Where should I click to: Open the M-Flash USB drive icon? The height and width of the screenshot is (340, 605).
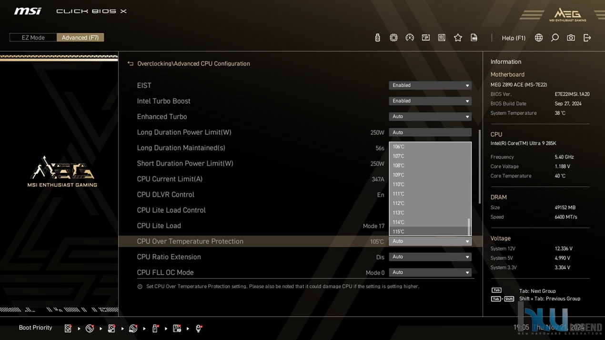tap(377, 38)
